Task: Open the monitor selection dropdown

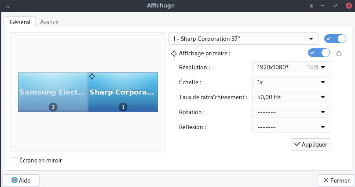Action: pos(243,39)
